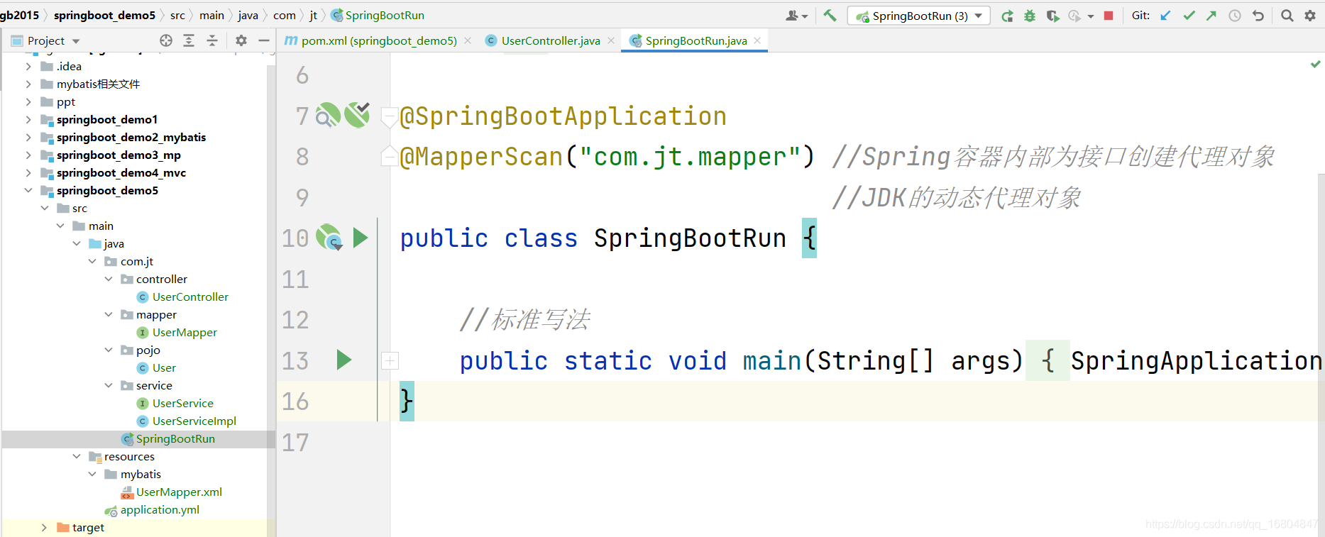1325x537 pixels.
Task: Expand the .idea folder
Action: coord(28,66)
